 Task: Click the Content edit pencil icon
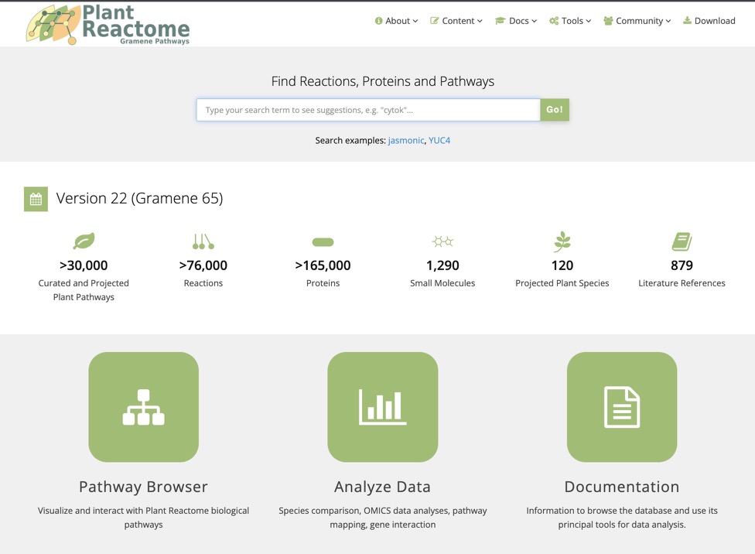click(x=434, y=21)
